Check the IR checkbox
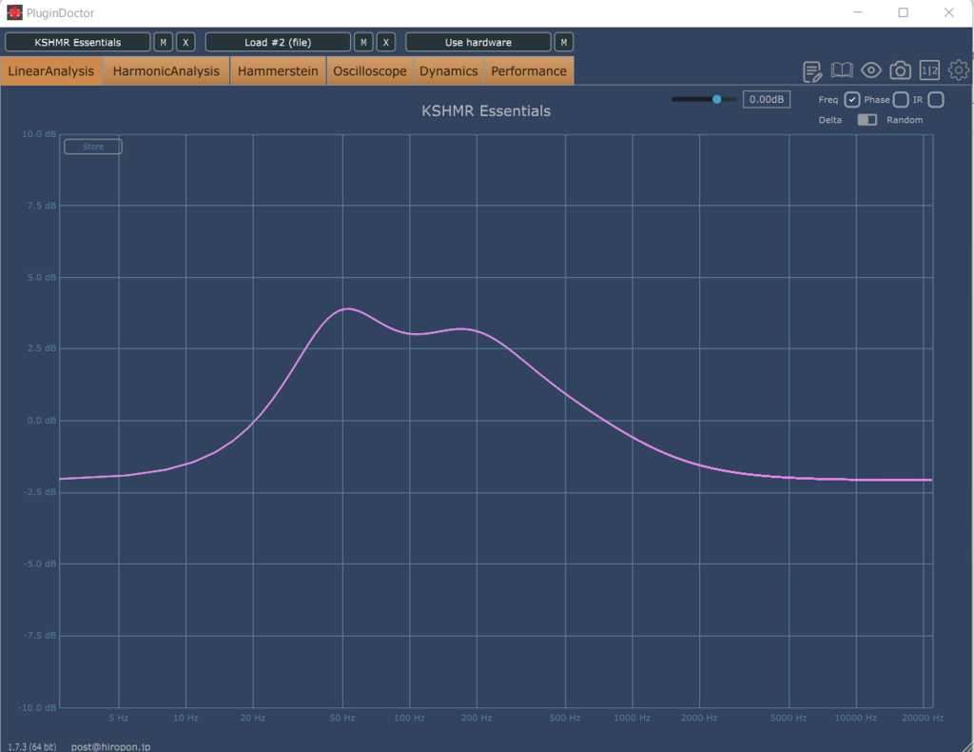The width and height of the screenshot is (974, 752). tap(936, 99)
